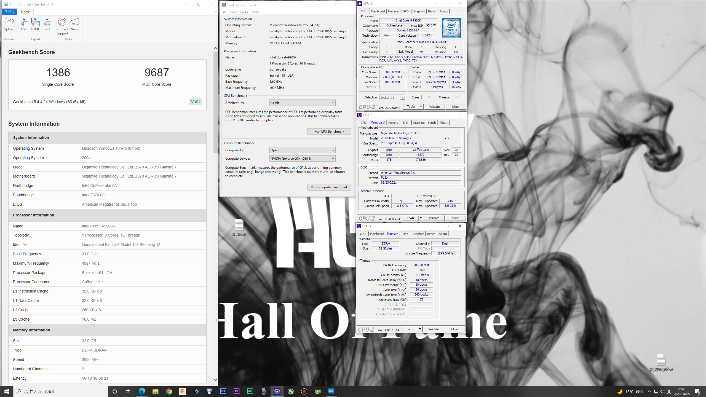Select the Home ribbon tab
The image size is (706, 397).
tap(25, 12)
